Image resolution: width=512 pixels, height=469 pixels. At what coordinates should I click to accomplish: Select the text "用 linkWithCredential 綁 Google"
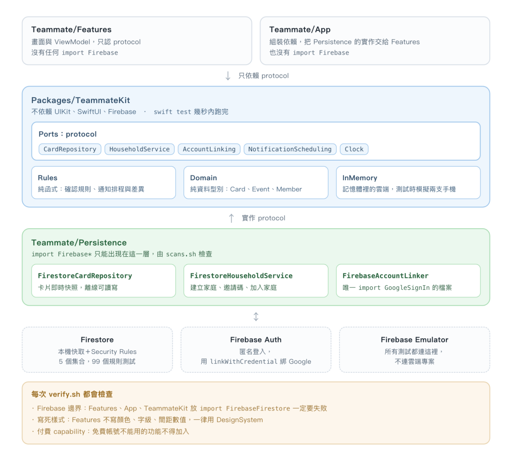pos(255,361)
